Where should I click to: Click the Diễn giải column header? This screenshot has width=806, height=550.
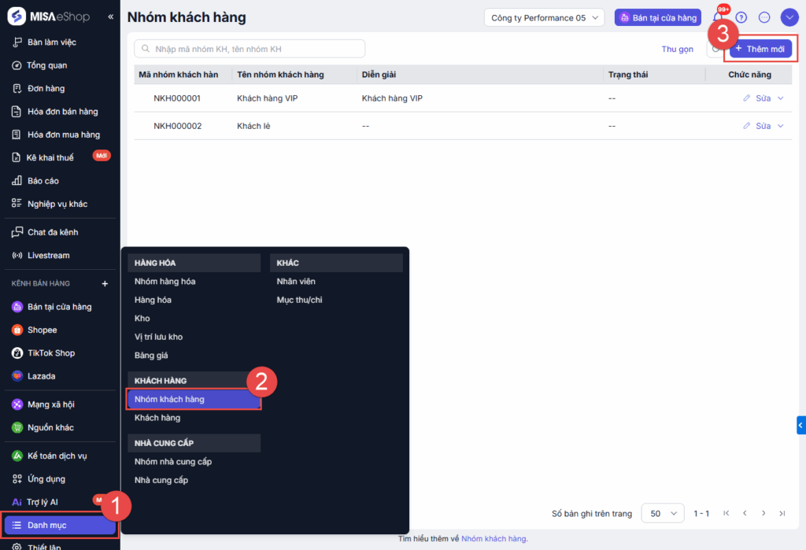pyautogui.click(x=379, y=75)
